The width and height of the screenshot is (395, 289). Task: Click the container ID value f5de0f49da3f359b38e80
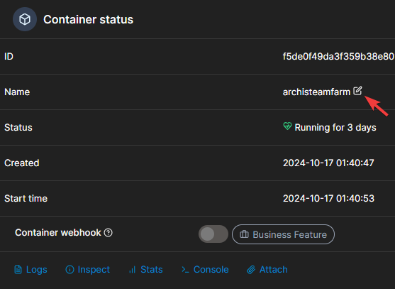[x=338, y=57]
